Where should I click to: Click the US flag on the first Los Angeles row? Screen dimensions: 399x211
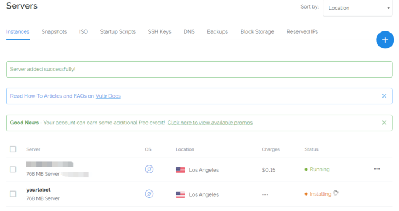180,170
